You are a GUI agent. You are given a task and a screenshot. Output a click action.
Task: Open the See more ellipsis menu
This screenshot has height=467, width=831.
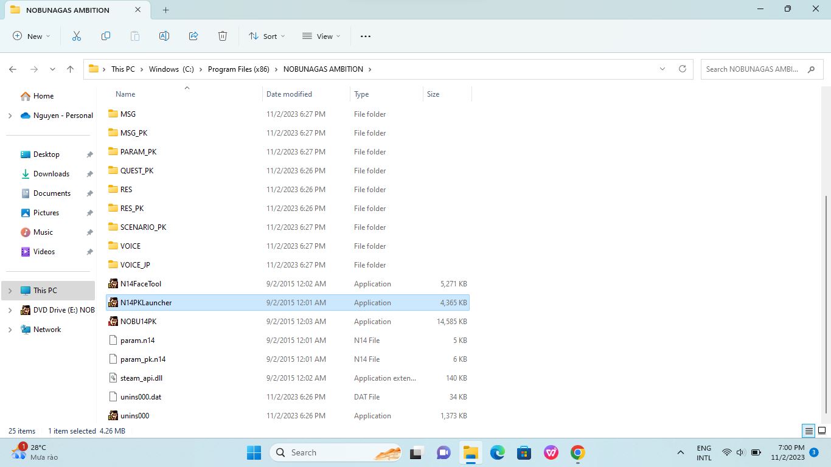tap(365, 36)
